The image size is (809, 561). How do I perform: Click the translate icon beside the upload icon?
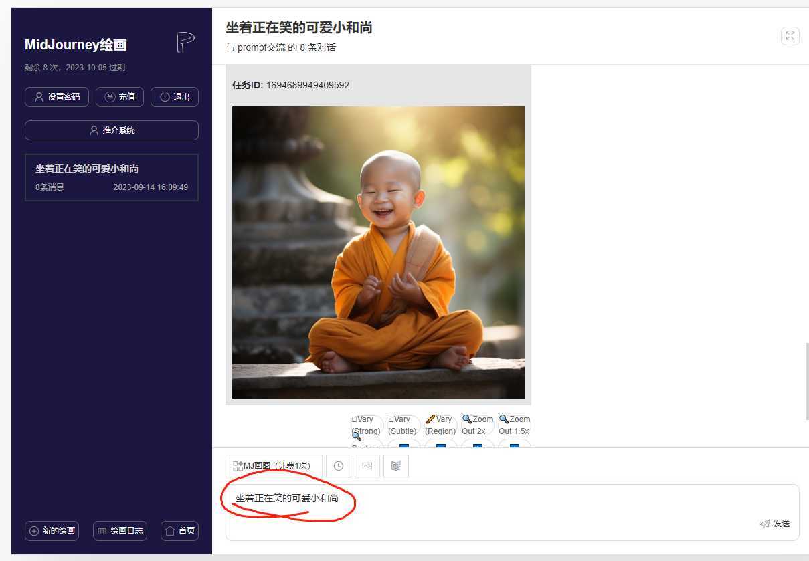(395, 466)
